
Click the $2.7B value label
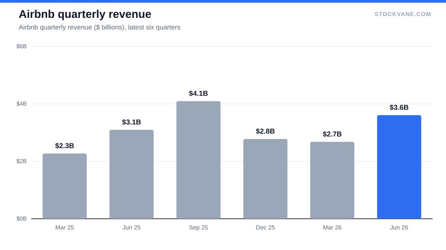pos(332,134)
